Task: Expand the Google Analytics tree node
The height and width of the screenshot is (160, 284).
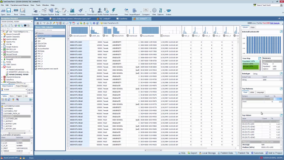Action: click(2, 47)
